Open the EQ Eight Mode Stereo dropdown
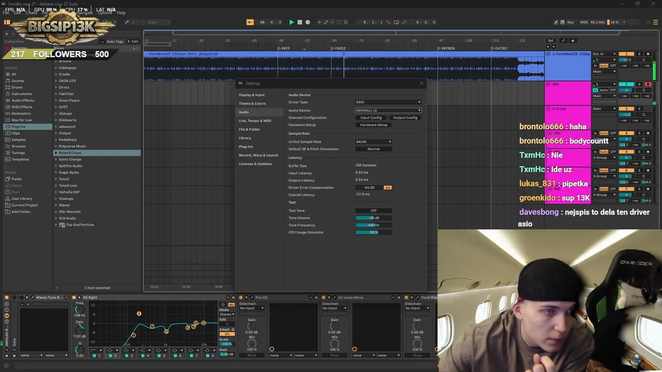This screenshot has height=372, width=662. point(227,314)
